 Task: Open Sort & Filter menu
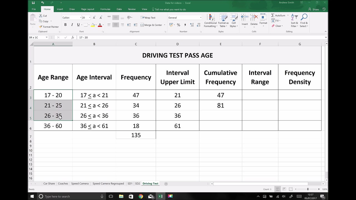click(x=295, y=21)
